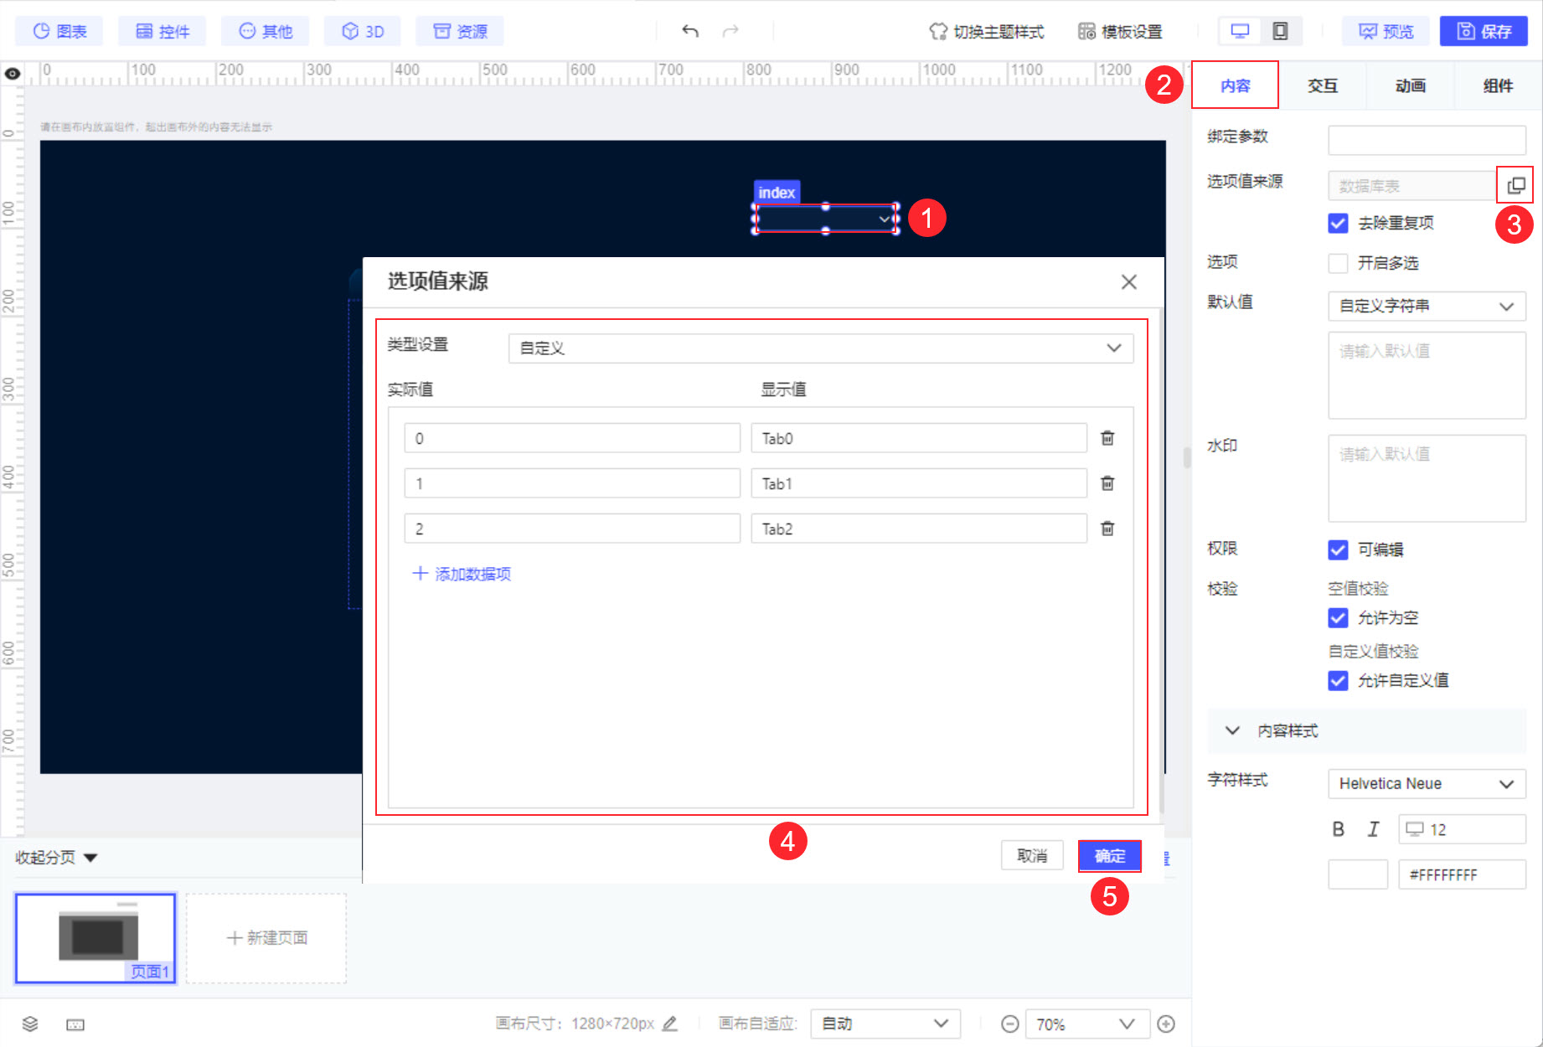Image resolution: width=1543 pixels, height=1047 pixels.
Task: Delete the Tab0 row
Action: pos(1107,438)
